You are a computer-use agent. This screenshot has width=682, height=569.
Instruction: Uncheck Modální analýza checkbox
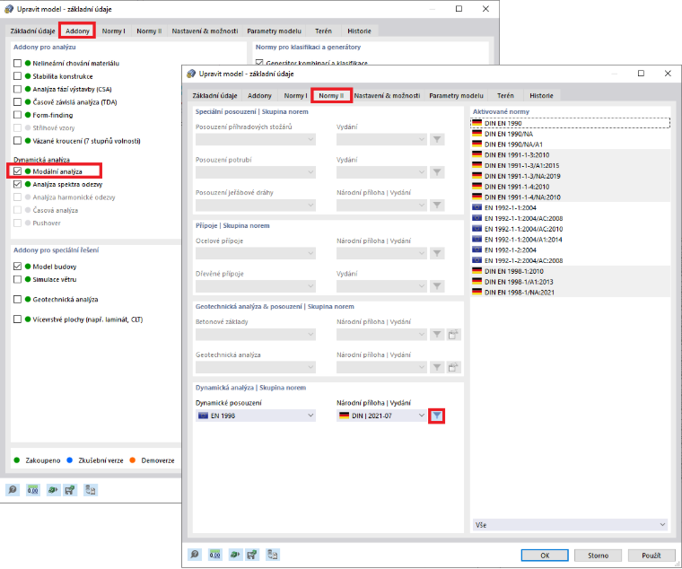tap(17, 171)
